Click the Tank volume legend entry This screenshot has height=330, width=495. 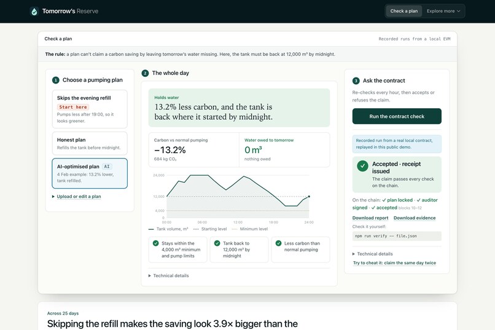point(168,229)
